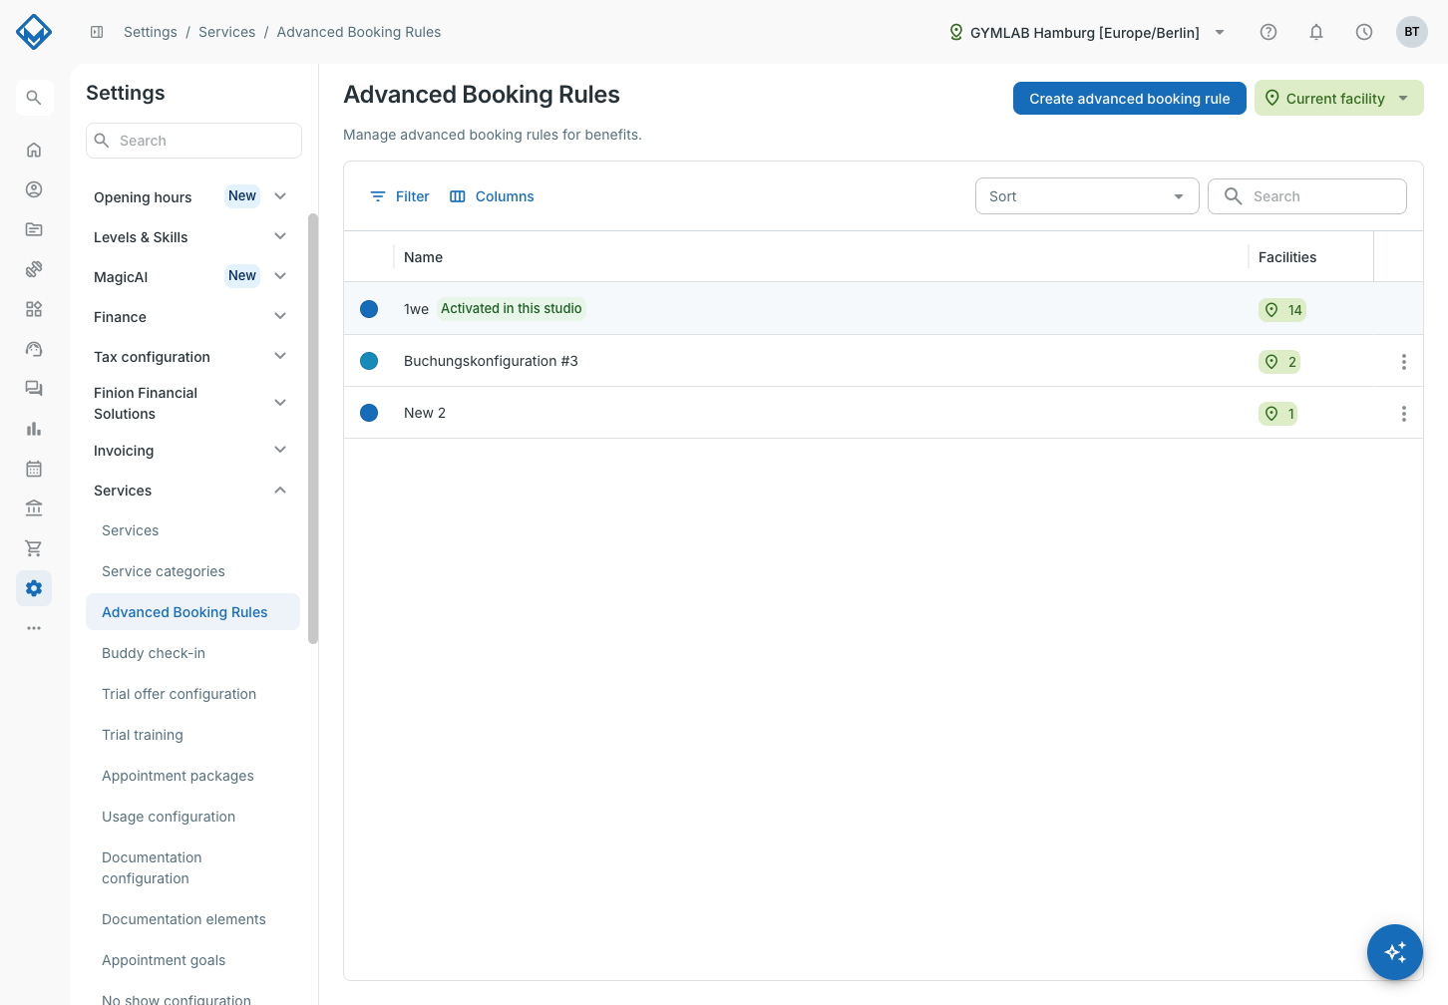Show more options ellipsis in rail

click(x=34, y=628)
